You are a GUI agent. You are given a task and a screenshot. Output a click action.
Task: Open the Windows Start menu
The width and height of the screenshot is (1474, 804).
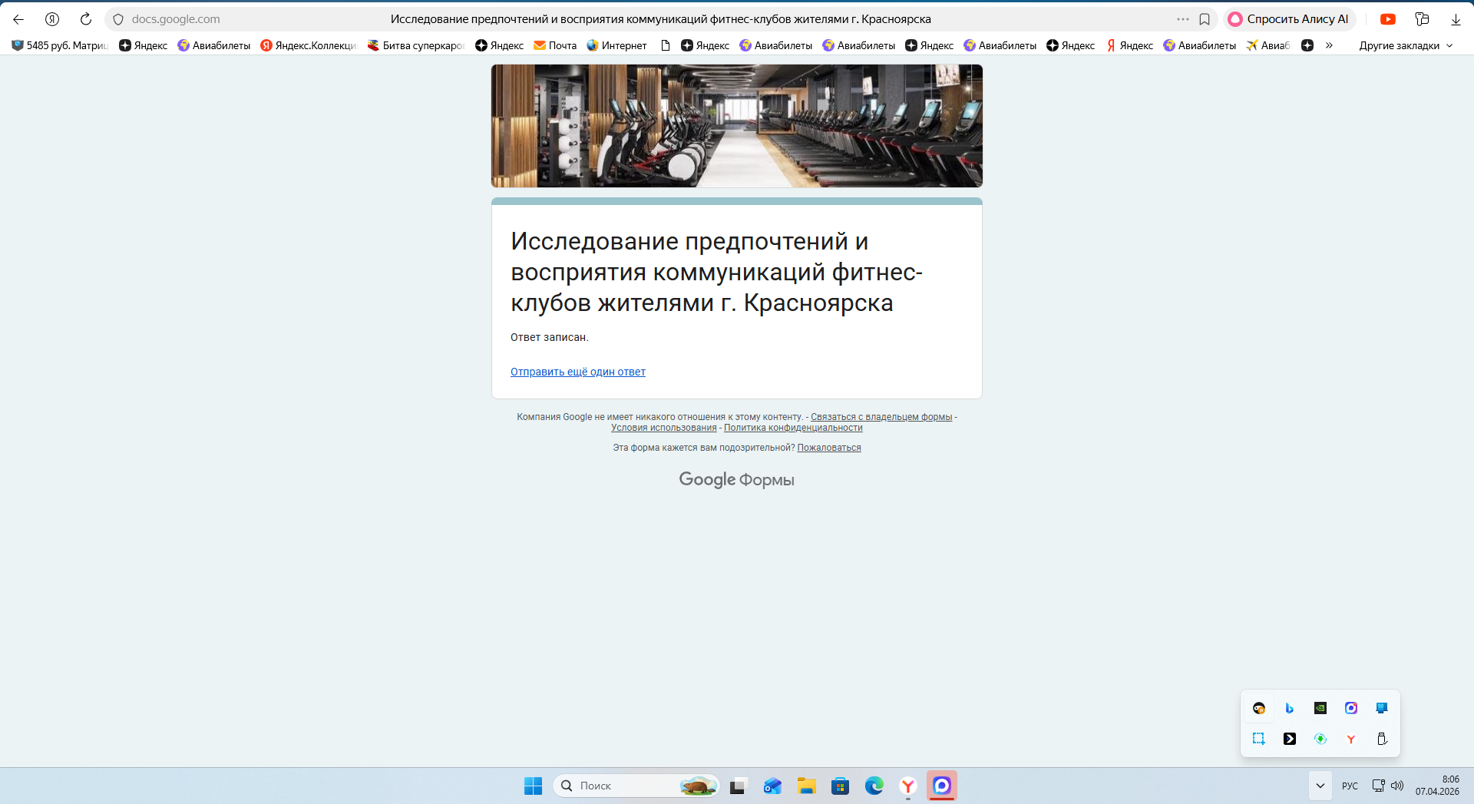click(533, 786)
